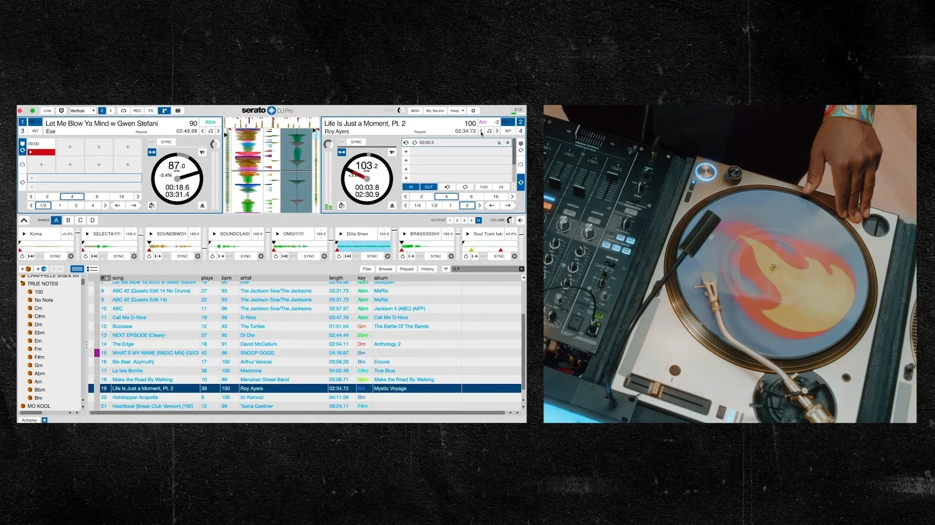Open the My Serato button
Image resolution: width=935 pixels, height=525 pixels.
click(x=435, y=111)
